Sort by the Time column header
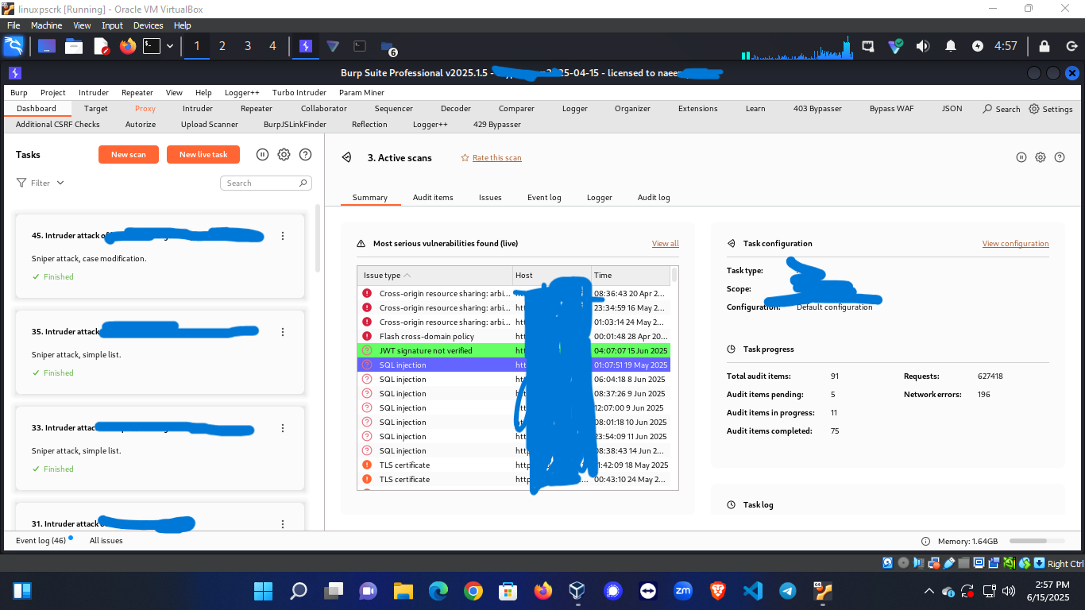Image resolution: width=1085 pixels, height=610 pixels. click(x=631, y=275)
